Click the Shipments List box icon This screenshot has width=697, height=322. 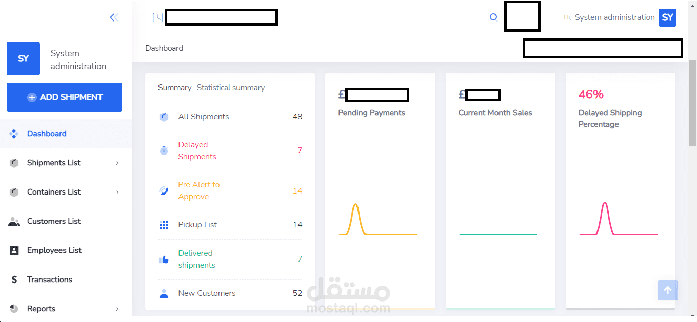pos(14,163)
